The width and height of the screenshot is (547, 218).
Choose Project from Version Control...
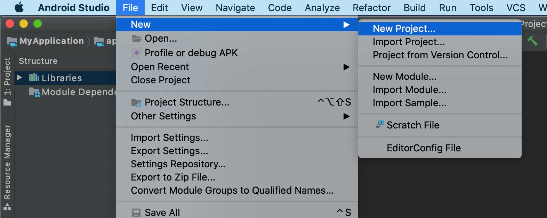point(440,55)
